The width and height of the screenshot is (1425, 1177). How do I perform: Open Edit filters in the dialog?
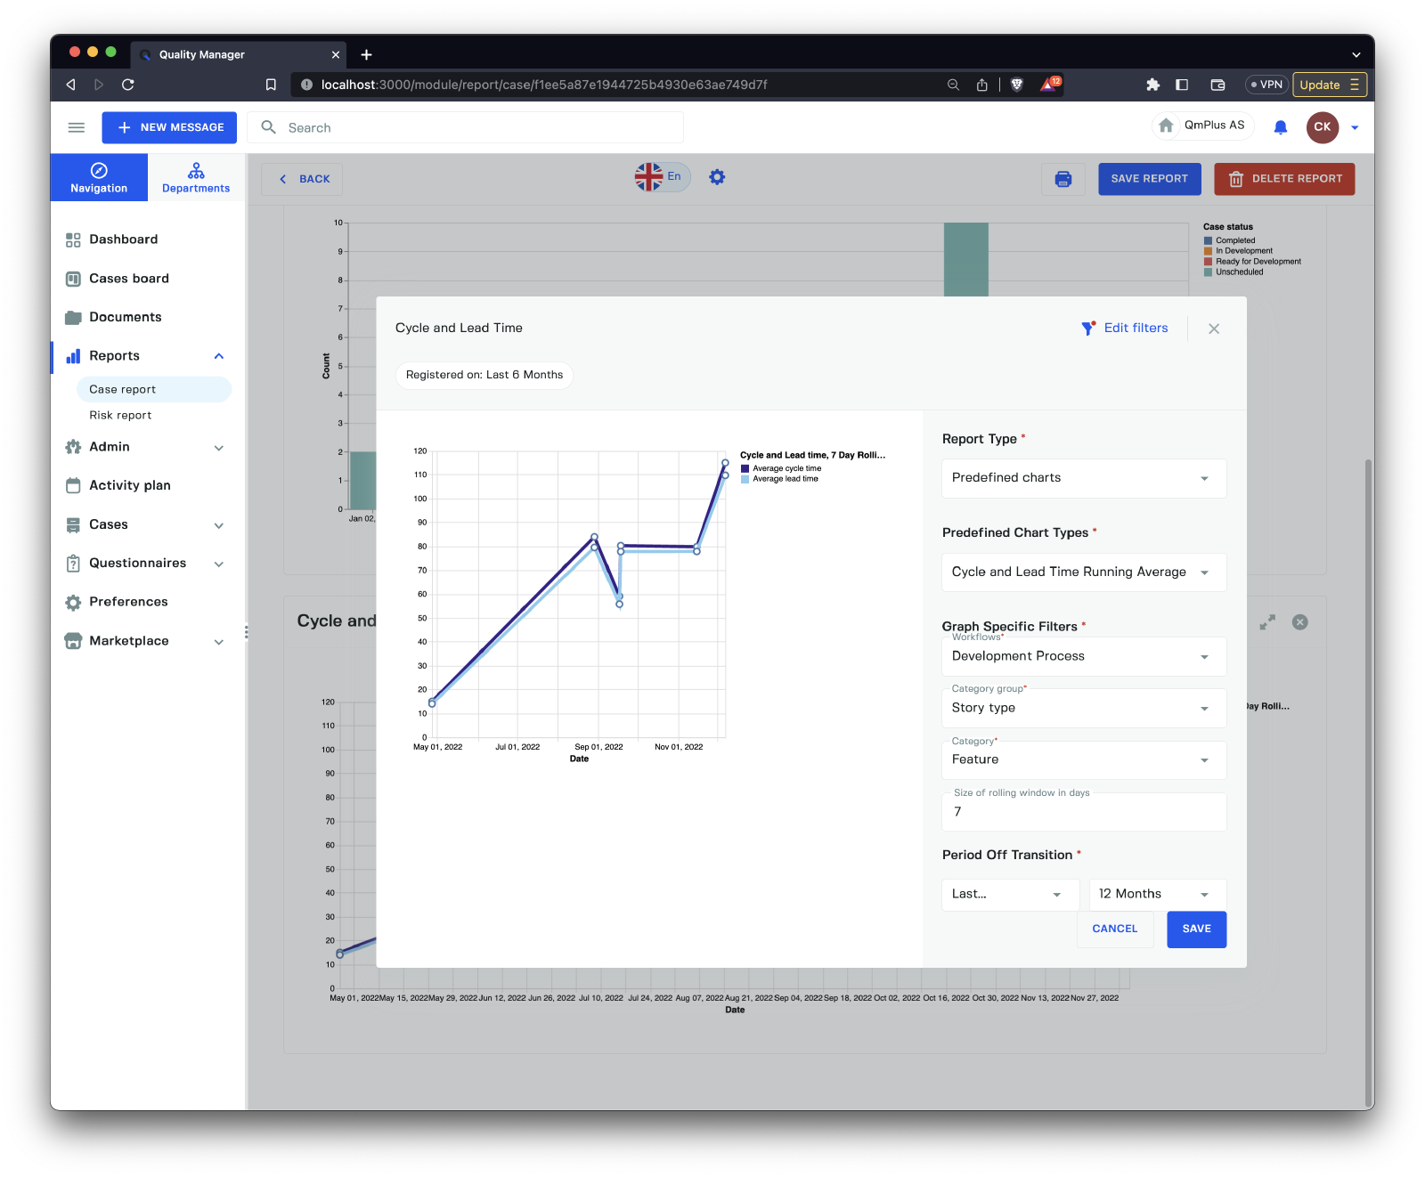[1125, 328]
